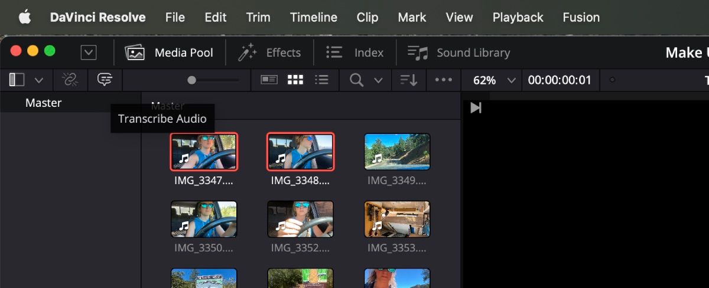Expand the search filter dropdown arrow
Screen dimensions: 709x288
coord(378,80)
